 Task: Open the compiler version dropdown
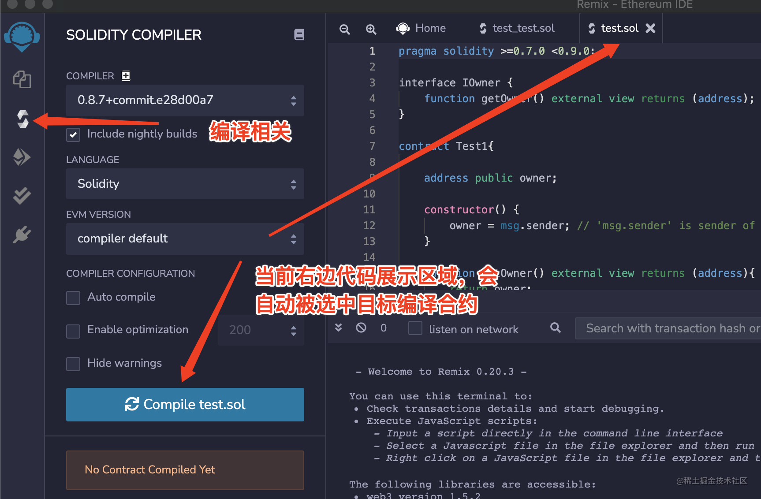185,101
